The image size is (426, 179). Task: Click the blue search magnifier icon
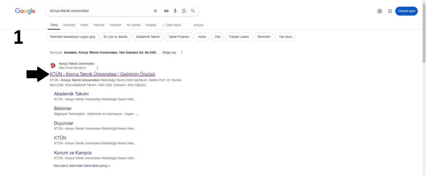coord(193,11)
